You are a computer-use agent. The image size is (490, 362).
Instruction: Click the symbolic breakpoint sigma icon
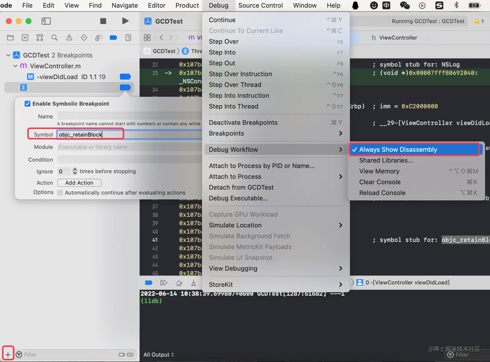[23, 87]
